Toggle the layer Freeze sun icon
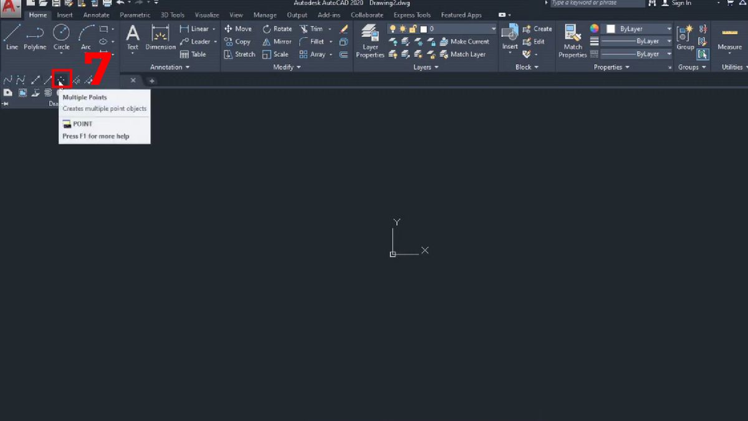 (403, 29)
